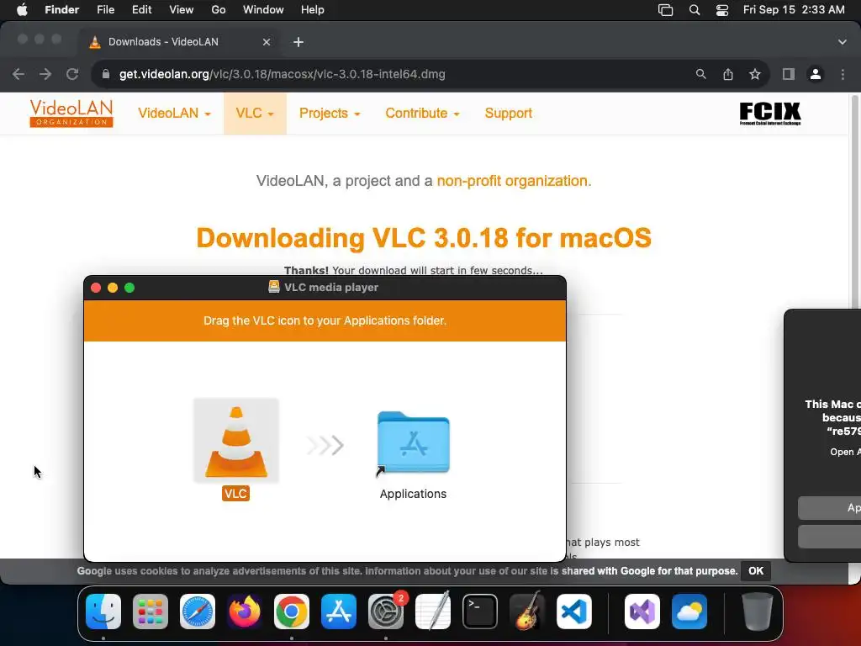This screenshot has width=861, height=646.
Task: Launch Firefox from the dock
Action: (x=245, y=612)
